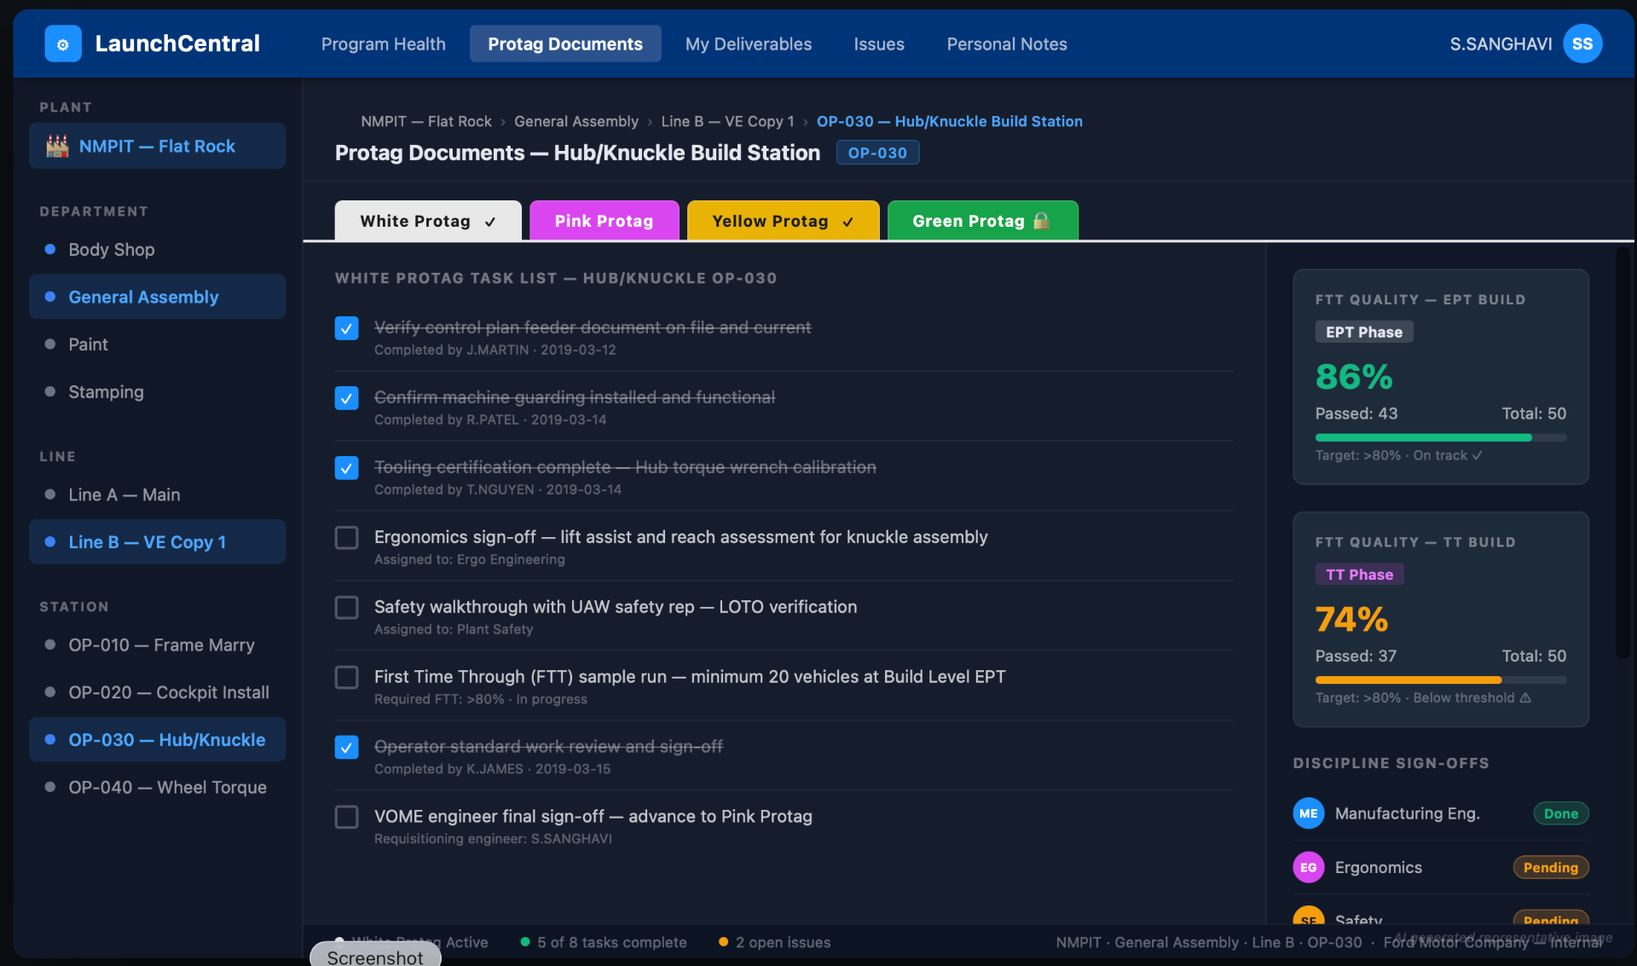Click the EPT build FTT progress bar
This screenshot has height=966, width=1637.
coord(1440,437)
